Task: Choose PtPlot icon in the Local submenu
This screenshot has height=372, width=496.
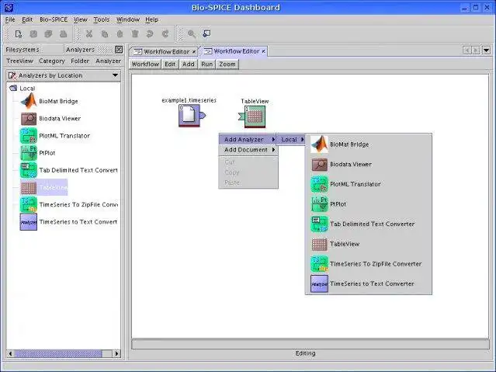Action: pos(319,204)
